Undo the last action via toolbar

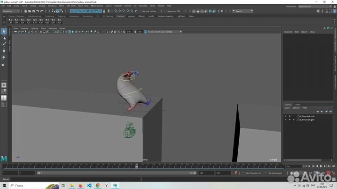(x=37, y=11)
